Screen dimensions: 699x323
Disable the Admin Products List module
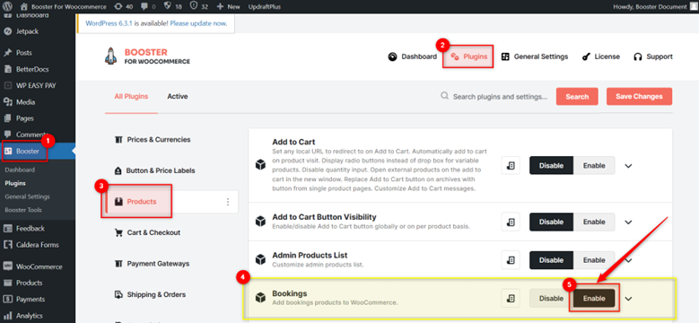coord(551,259)
